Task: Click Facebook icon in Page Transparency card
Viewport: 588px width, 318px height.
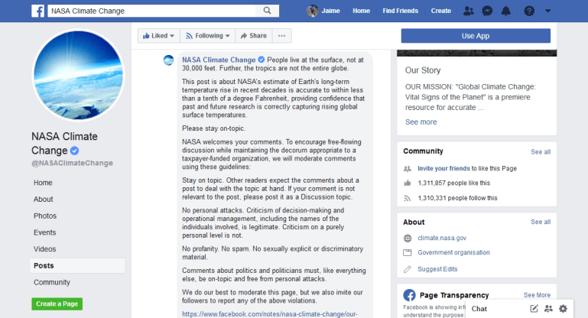Action: 410,295
